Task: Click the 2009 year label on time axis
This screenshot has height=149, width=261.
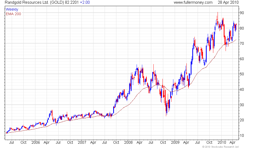Action: (x=175, y=142)
